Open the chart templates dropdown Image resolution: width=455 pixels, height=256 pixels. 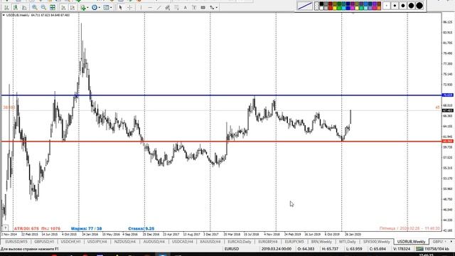[x=107, y=7]
